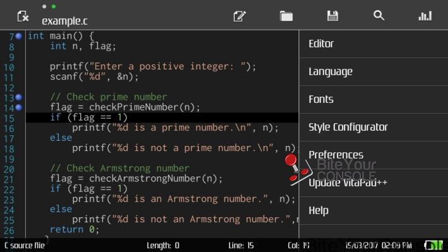Switch to the example.c tab

click(64, 21)
